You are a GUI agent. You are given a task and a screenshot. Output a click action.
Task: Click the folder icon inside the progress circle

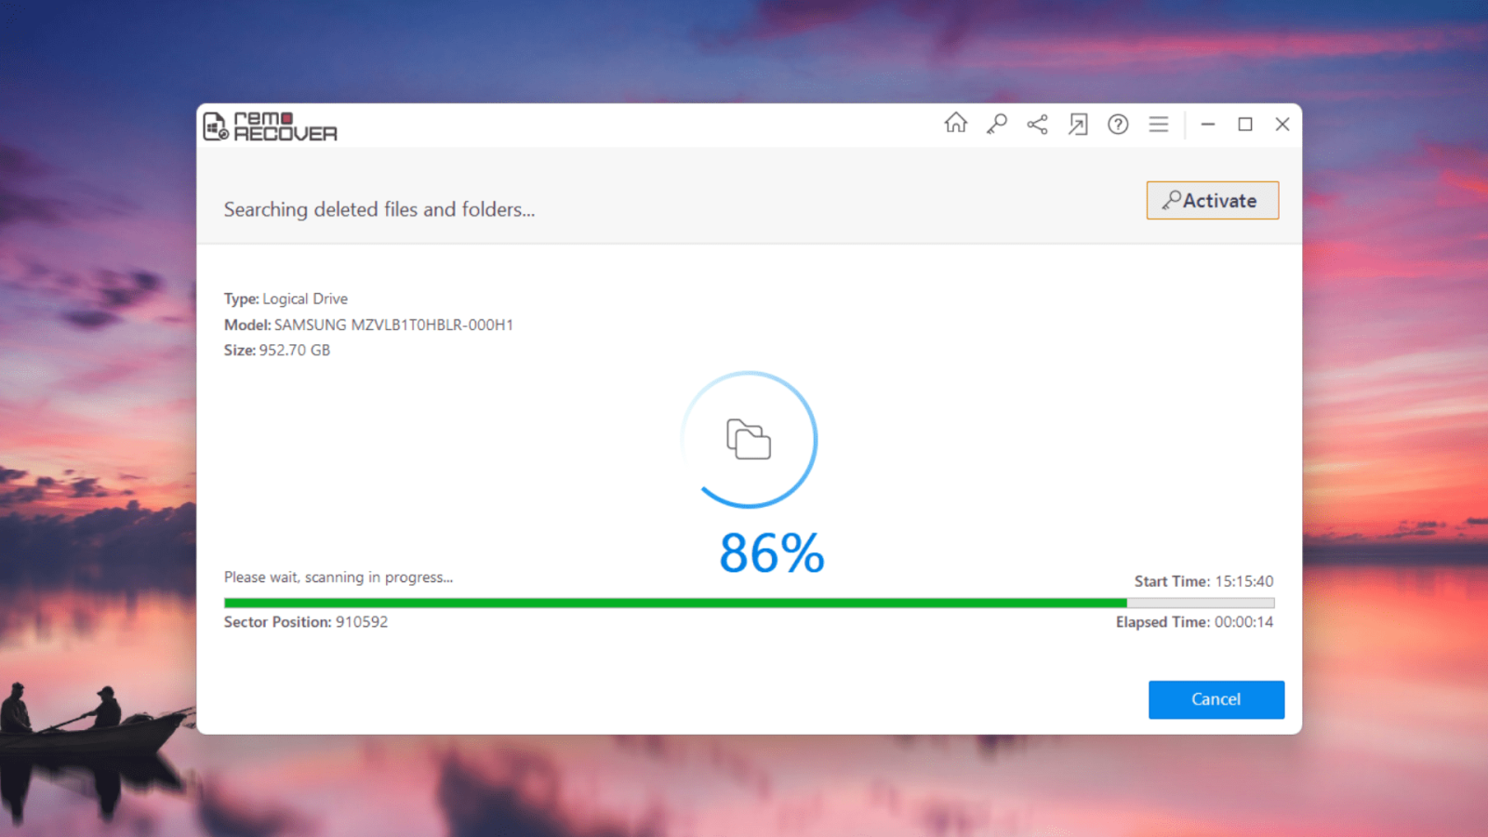coord(749,439)
